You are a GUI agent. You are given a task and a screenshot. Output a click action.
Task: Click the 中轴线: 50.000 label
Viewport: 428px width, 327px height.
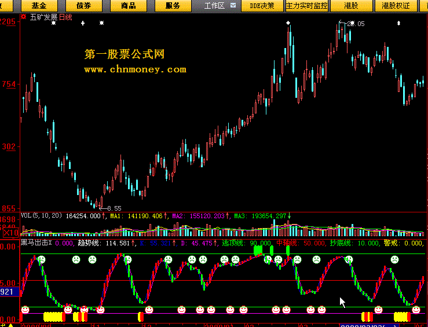pos(301,243)
